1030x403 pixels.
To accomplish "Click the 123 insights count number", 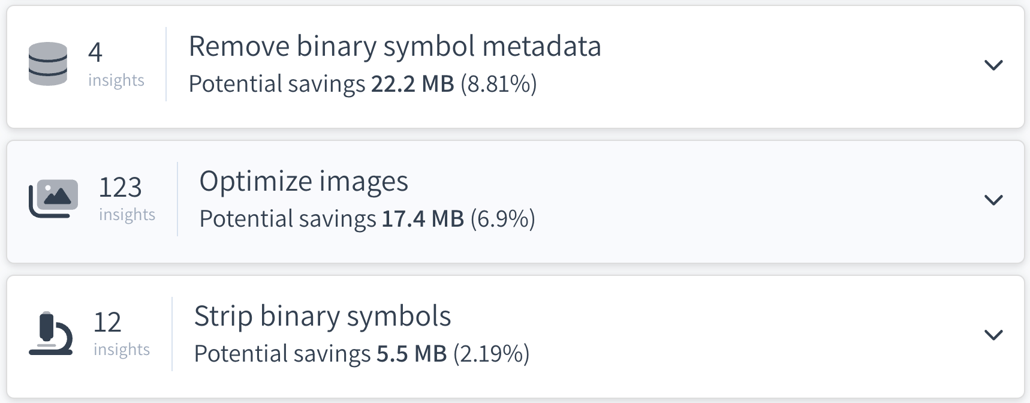I will point(120,187).
